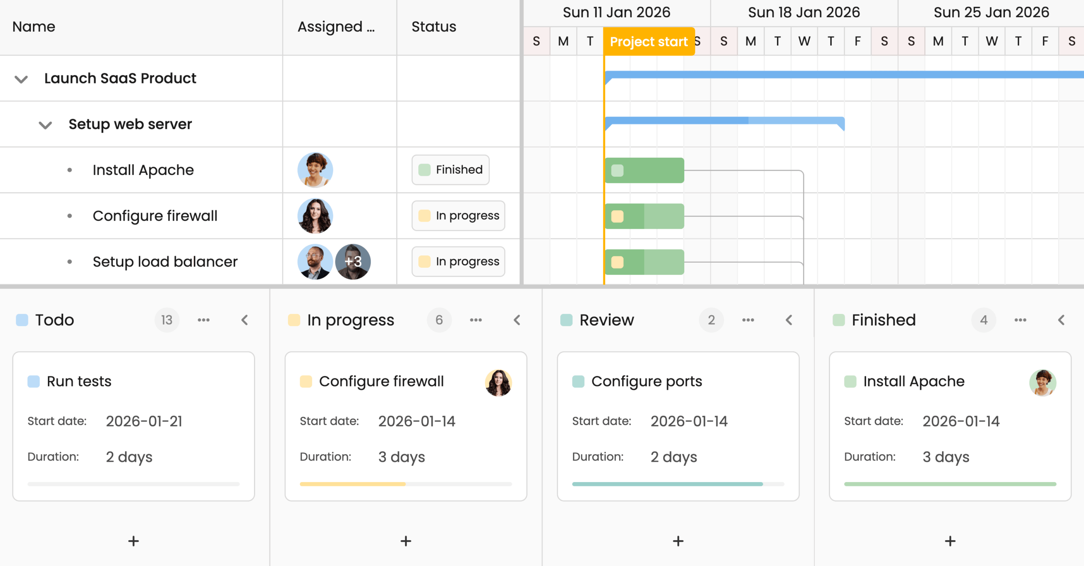Collapse the Finished column
The image size is (1084, 566).
coord(1061,320)
